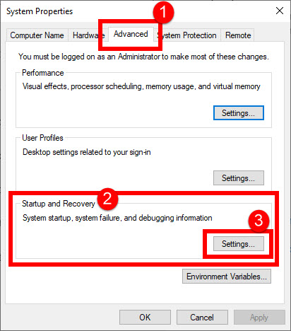Click the Startup and Recovery group label
The height and width of the screenshot is (331, 291).
coord(59,204)
